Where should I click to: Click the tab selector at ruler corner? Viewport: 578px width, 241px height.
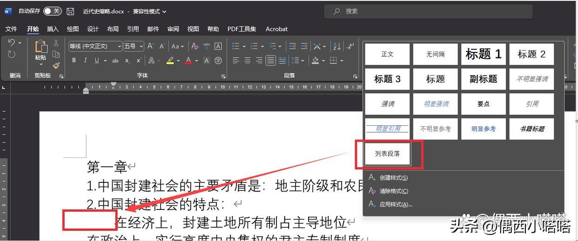pyautogui.click(x=4, y=87)
